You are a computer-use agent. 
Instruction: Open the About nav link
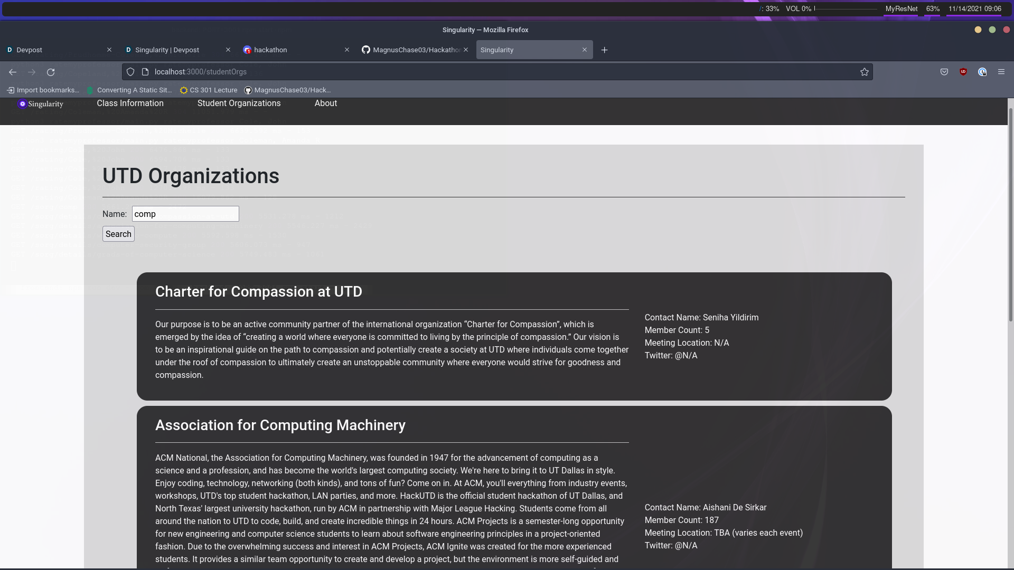(325, 103)
